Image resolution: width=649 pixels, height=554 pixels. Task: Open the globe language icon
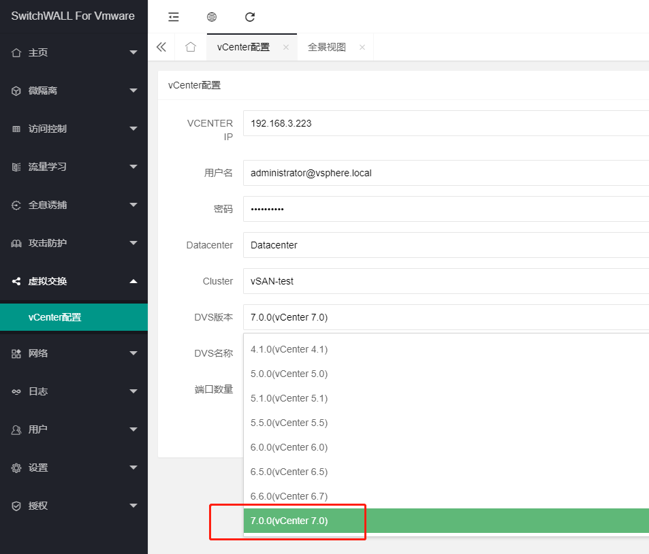(x=211, y=16)
